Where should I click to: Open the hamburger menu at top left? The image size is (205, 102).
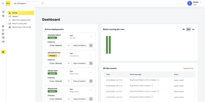[3, 3]
